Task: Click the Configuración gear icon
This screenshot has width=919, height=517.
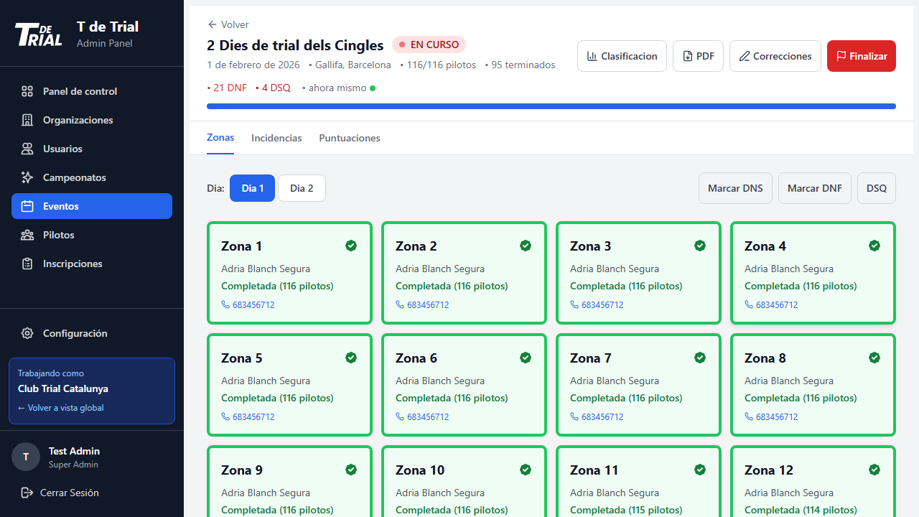Action: 27,333
